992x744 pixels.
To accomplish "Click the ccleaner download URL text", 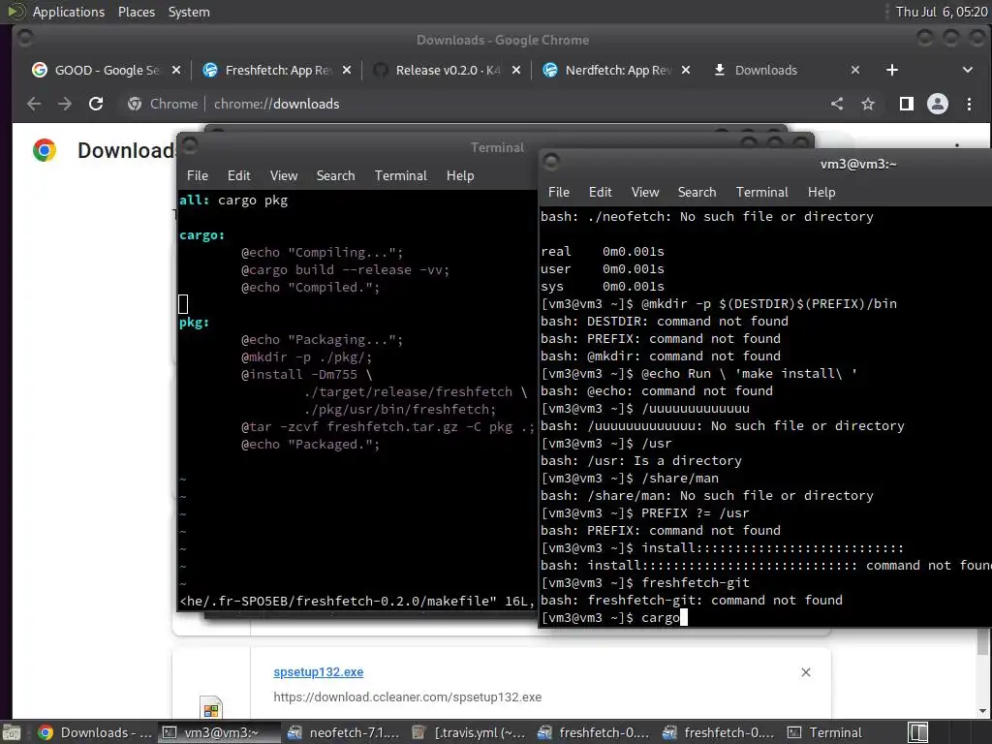I will [x=408, y=697].
